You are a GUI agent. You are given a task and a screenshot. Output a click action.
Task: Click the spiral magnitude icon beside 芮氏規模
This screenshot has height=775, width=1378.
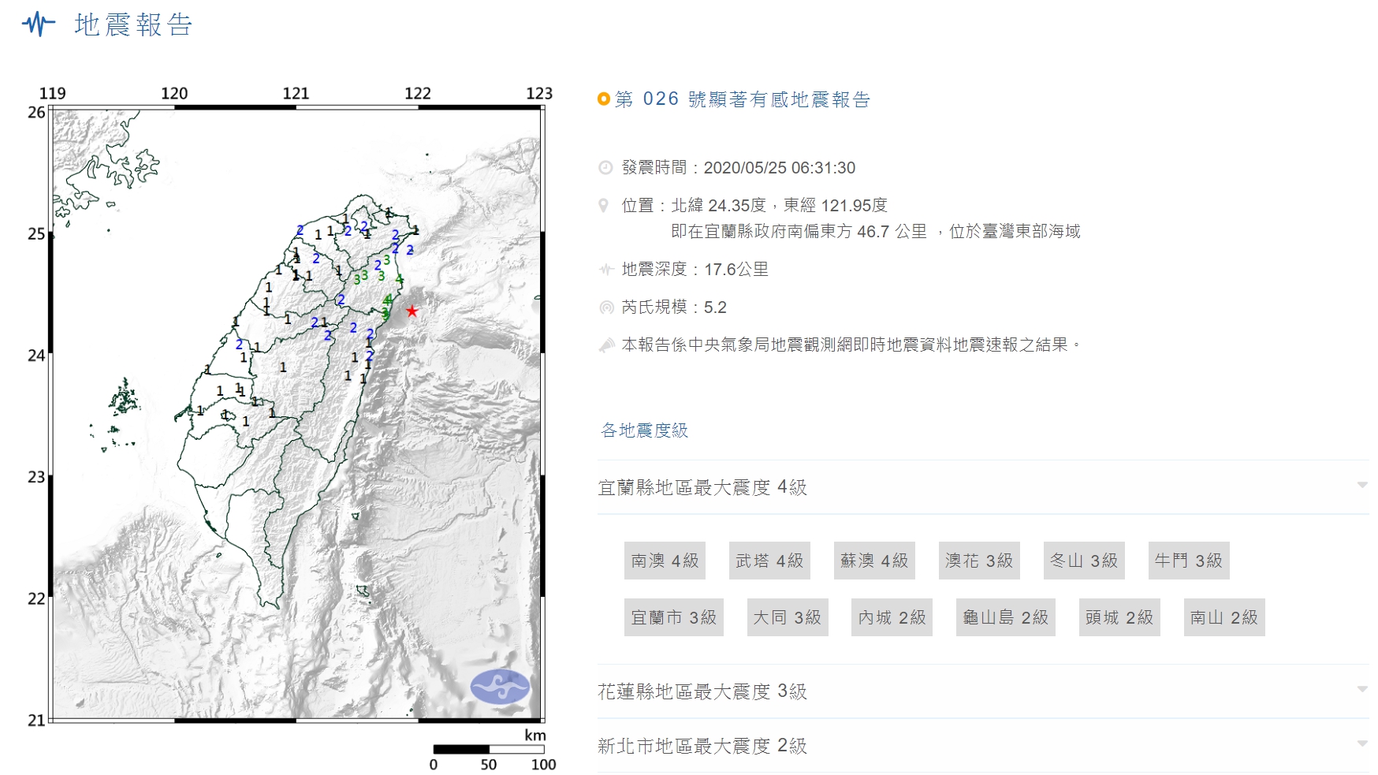604,307
